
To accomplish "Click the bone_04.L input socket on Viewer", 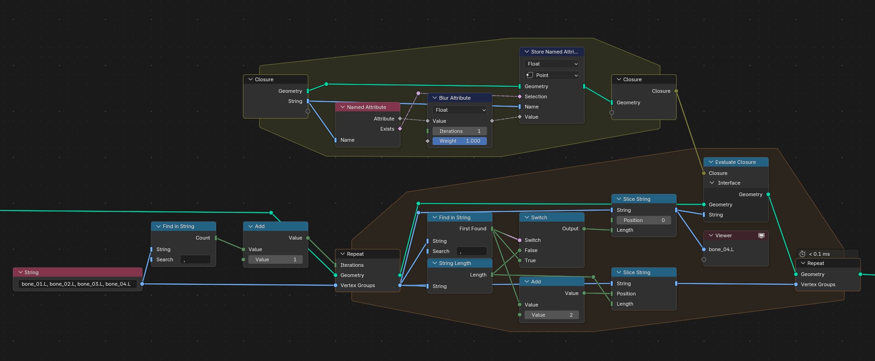I will coord(704,249).
